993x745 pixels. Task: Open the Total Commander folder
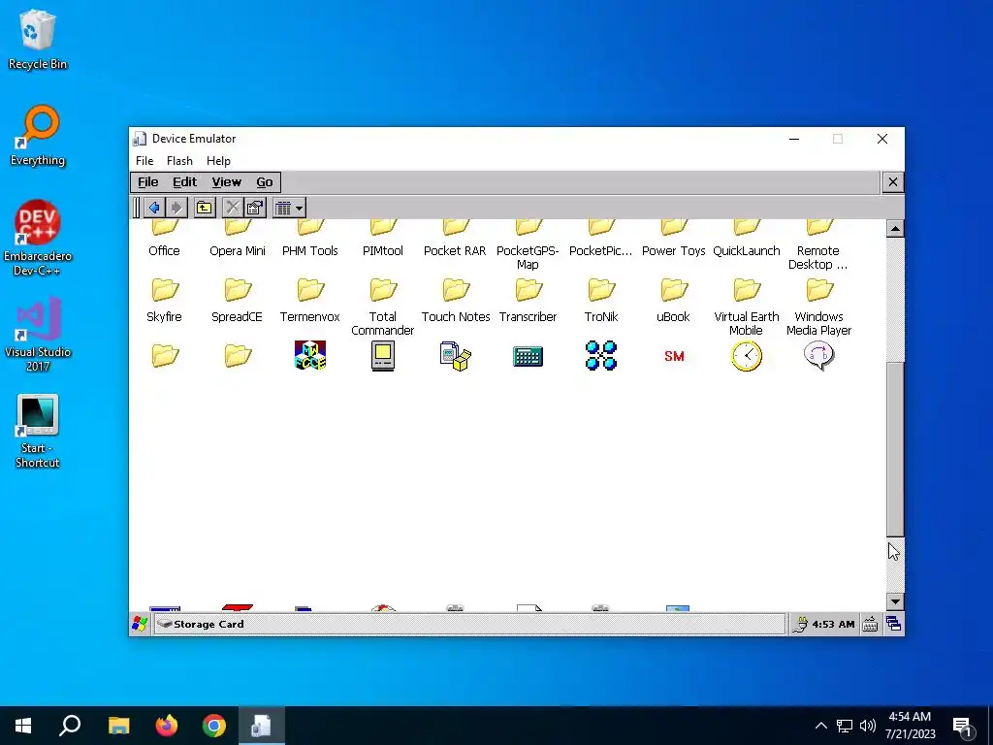383,308
